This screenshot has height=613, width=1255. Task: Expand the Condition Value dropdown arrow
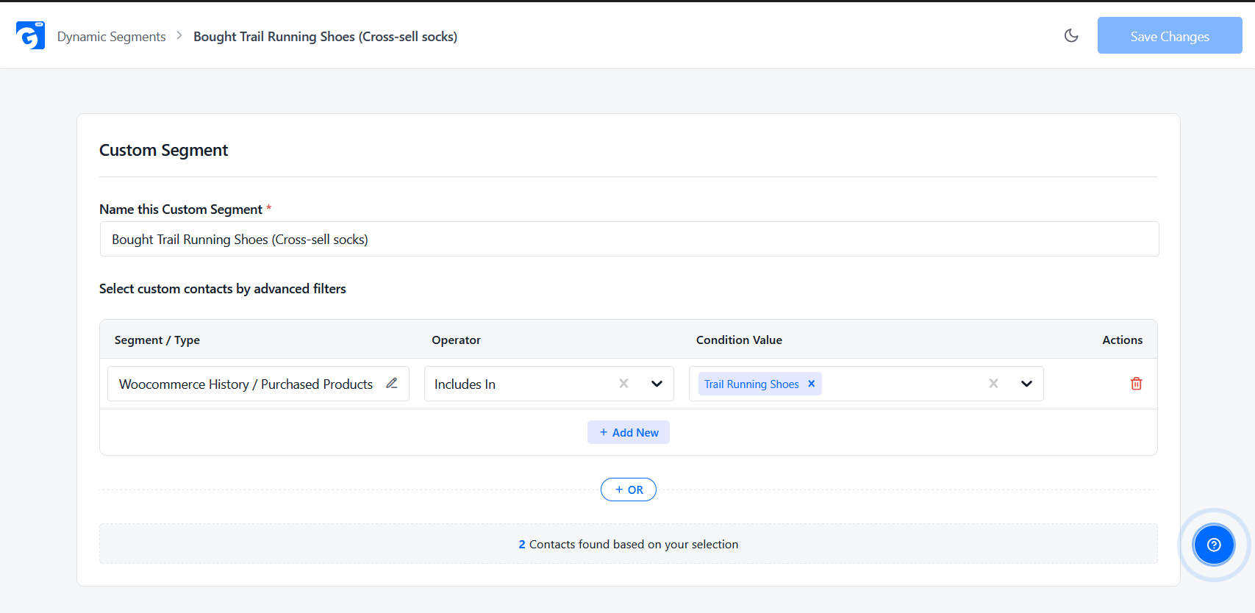click(1026, 384)
